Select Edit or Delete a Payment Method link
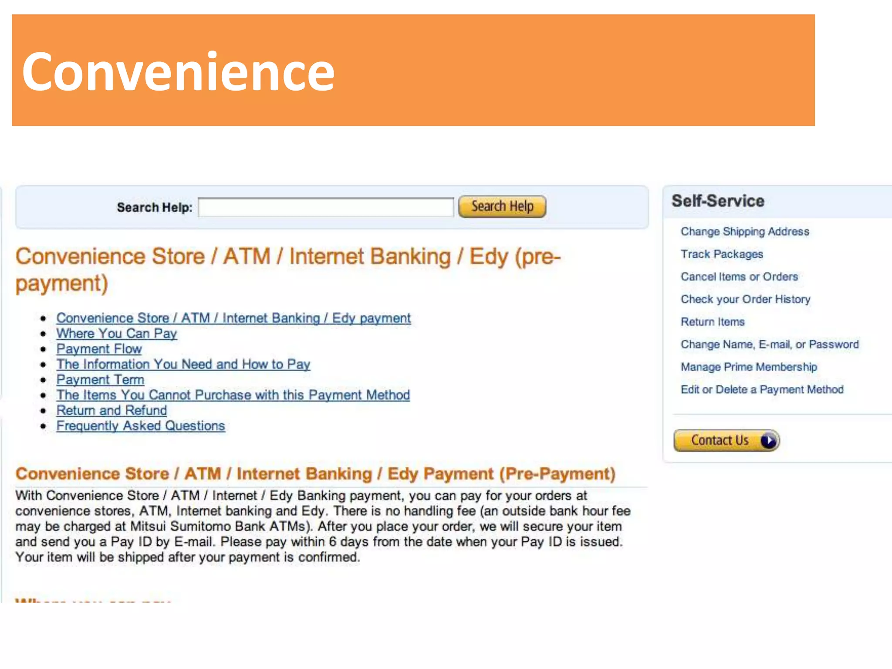 pyautogui.click(x=762, y=389)
